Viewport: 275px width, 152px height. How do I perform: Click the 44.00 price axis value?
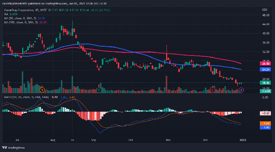tap(265, 24)
